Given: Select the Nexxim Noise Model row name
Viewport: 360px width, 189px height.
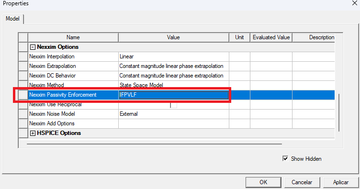Looking at the screenshot, I should [x=73, y=114].
